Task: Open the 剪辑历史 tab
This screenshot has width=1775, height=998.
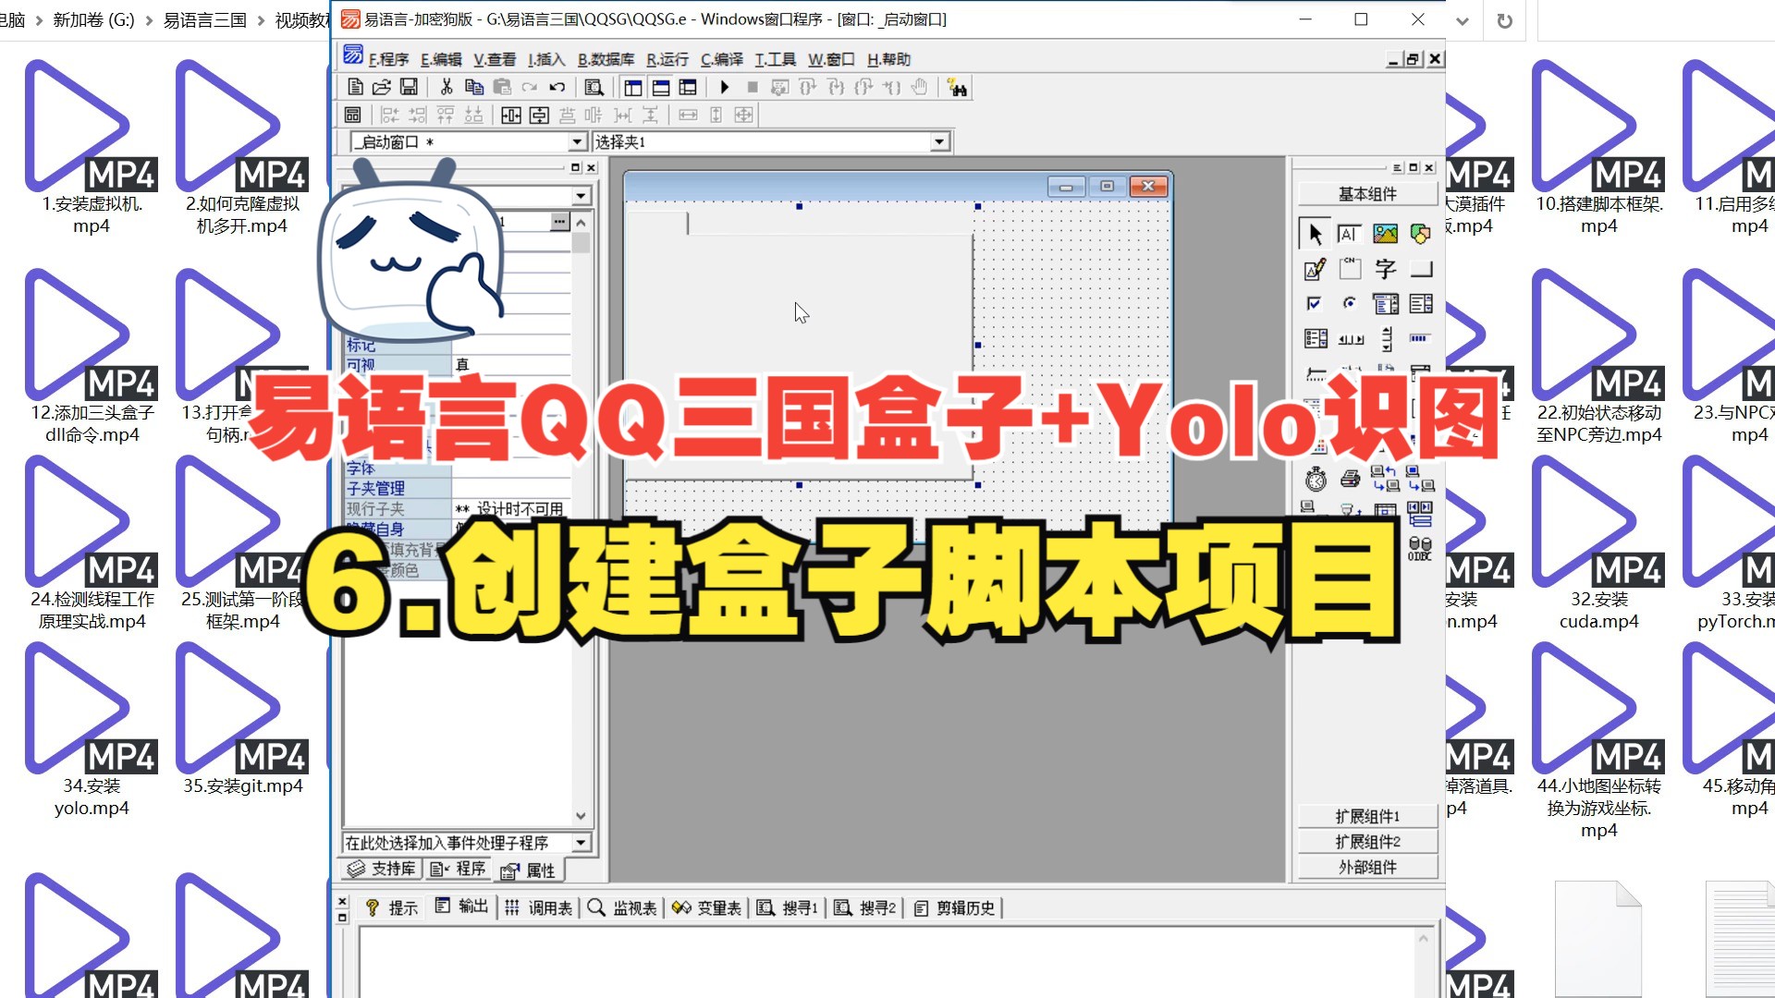Action: tap(954, 907)
